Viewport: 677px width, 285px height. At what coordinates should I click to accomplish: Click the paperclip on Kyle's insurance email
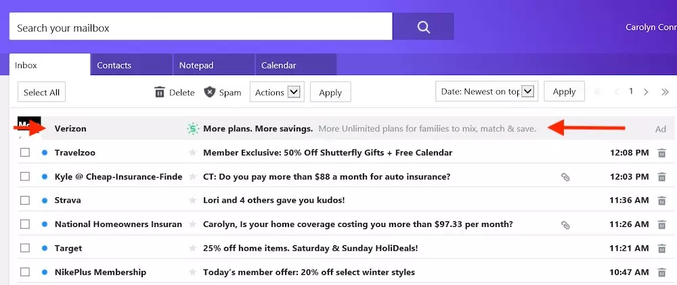pos(565,176)
